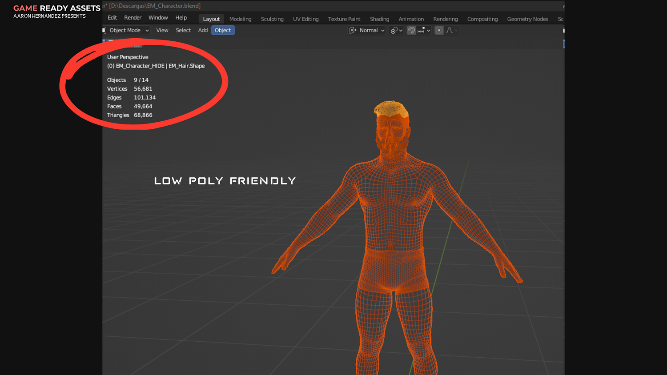Click the Objects 9 / 14 statistic
Viewport: 667px width, 375px height.
tap(128, 80)
